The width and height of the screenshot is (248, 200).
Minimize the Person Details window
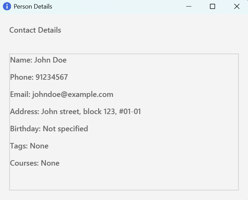[188, 7]
